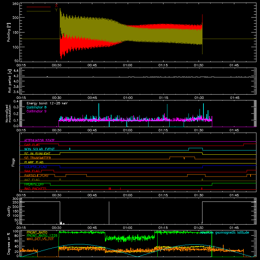The height and width of the screenshot is (260, 260).
Task: Click the 50 tick on Pointing axis
Action: (17, 60)
